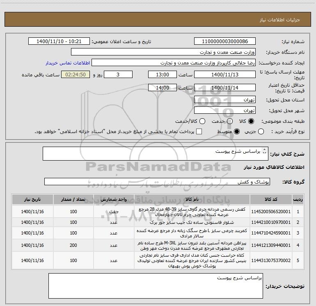Open اطلاعات تماس خریدار link
The image size is (316, 306).
pos(68,63)
